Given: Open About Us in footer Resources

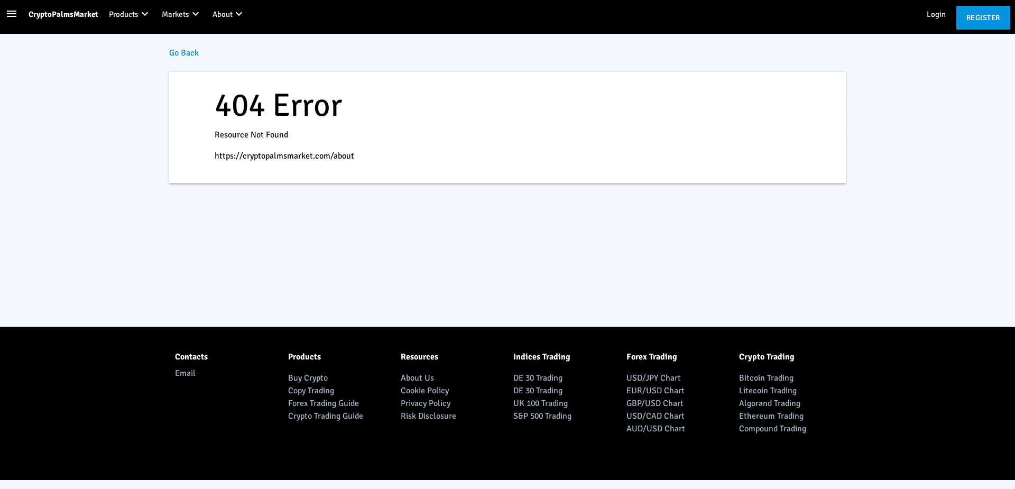Looking at the screenshot, I should point(417,378).
